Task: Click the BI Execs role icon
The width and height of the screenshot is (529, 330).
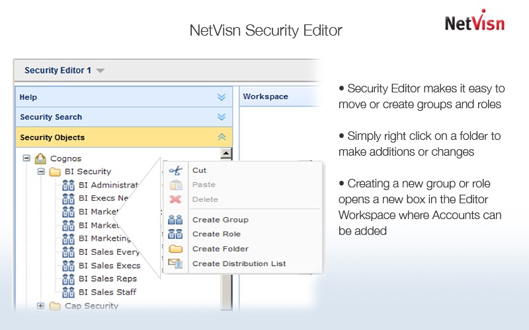Action: tap(68, 199)
